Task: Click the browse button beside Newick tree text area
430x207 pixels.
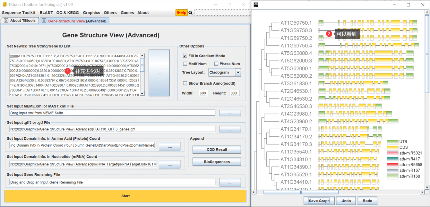Action: (159, 73)
